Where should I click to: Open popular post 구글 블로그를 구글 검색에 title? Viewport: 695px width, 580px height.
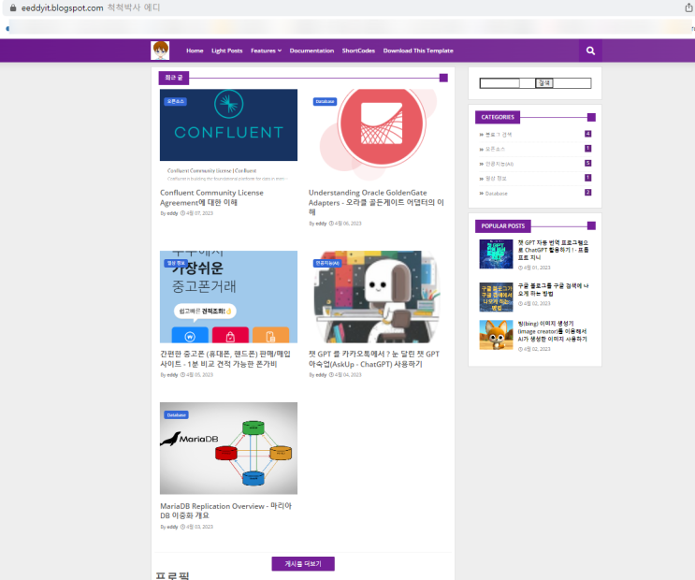(x=553, y=290)
